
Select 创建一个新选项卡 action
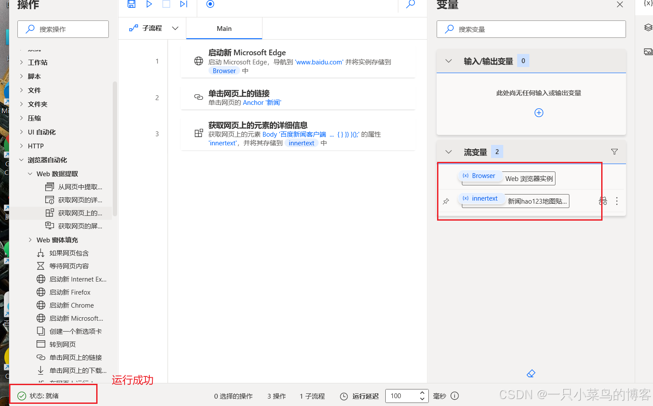[70, 331]
